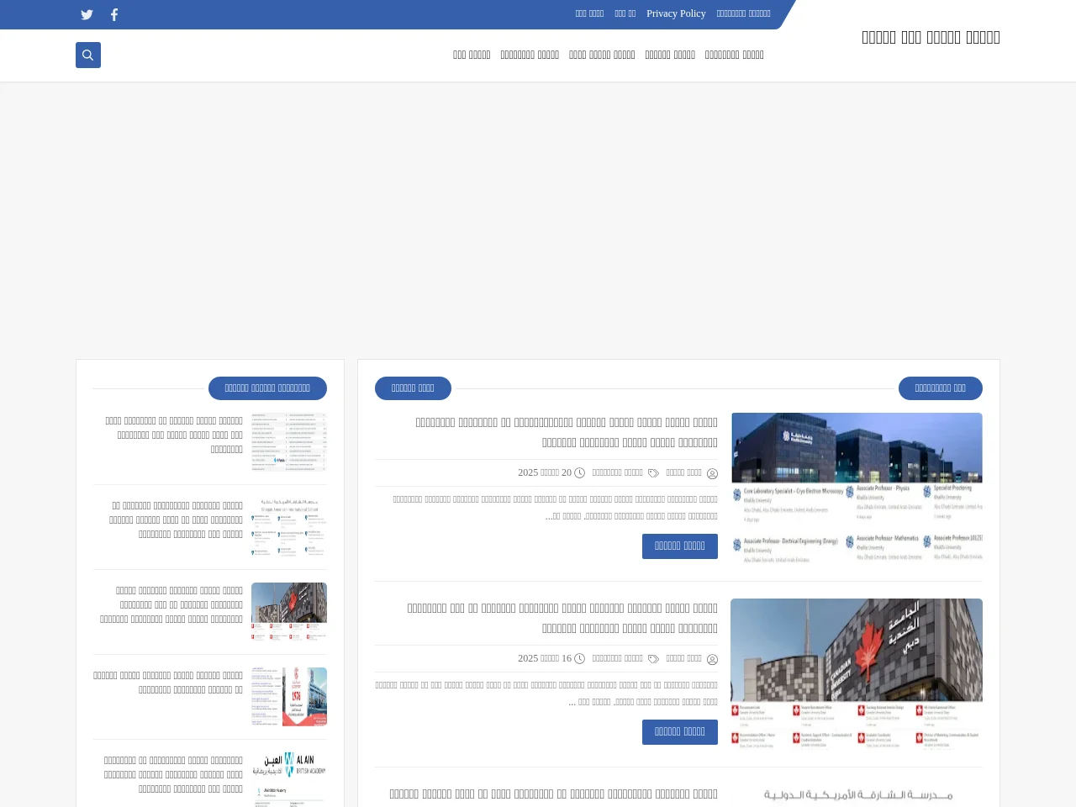Open the large Canadian University Dubai post thumbnail
The width and height of the screenshot is (1076, 807).
857,673
